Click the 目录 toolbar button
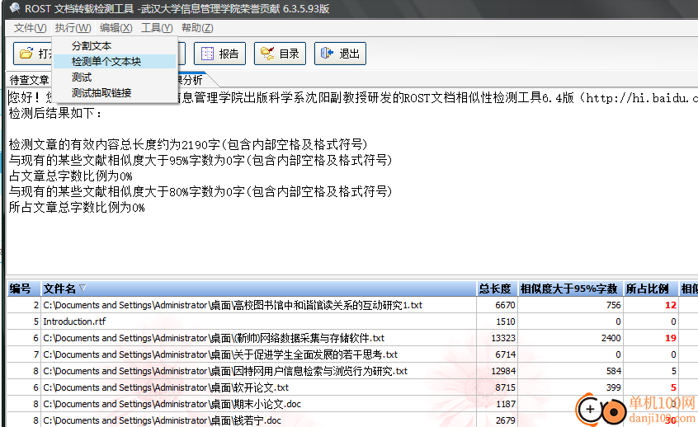Viewport: 698px width, 427px height. (280, 54)
